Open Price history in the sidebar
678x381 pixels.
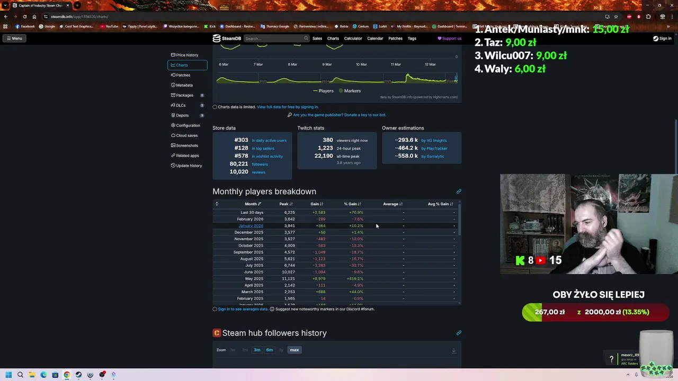pyautogui.click(x=188, y=55)
